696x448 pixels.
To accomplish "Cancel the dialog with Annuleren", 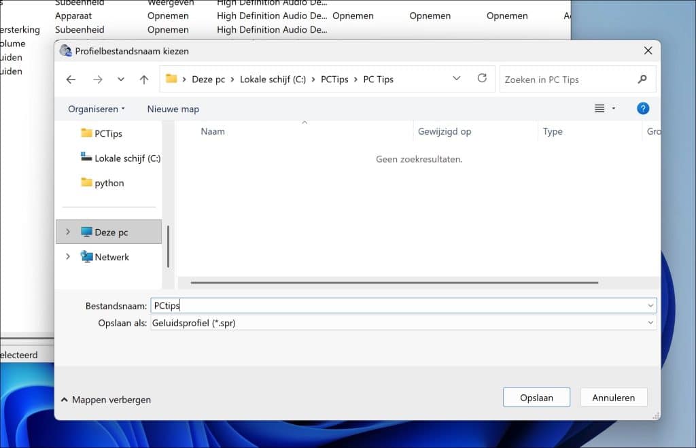I will point(614,398).
